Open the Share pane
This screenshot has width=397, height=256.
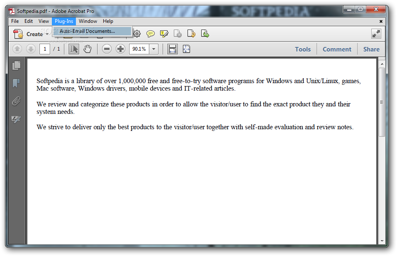tap(371, 49)
